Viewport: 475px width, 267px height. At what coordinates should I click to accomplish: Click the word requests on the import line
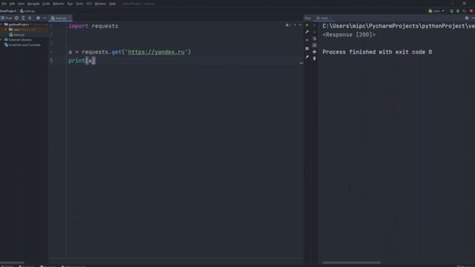point(105,26)
